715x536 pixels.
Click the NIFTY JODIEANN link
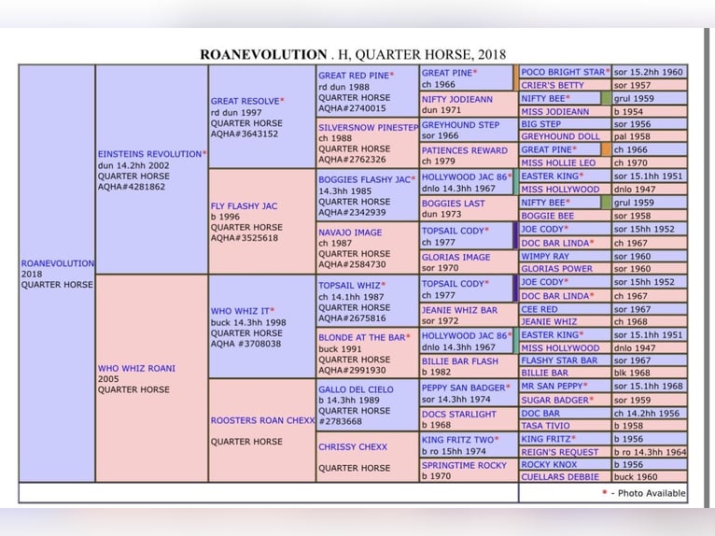456,99
